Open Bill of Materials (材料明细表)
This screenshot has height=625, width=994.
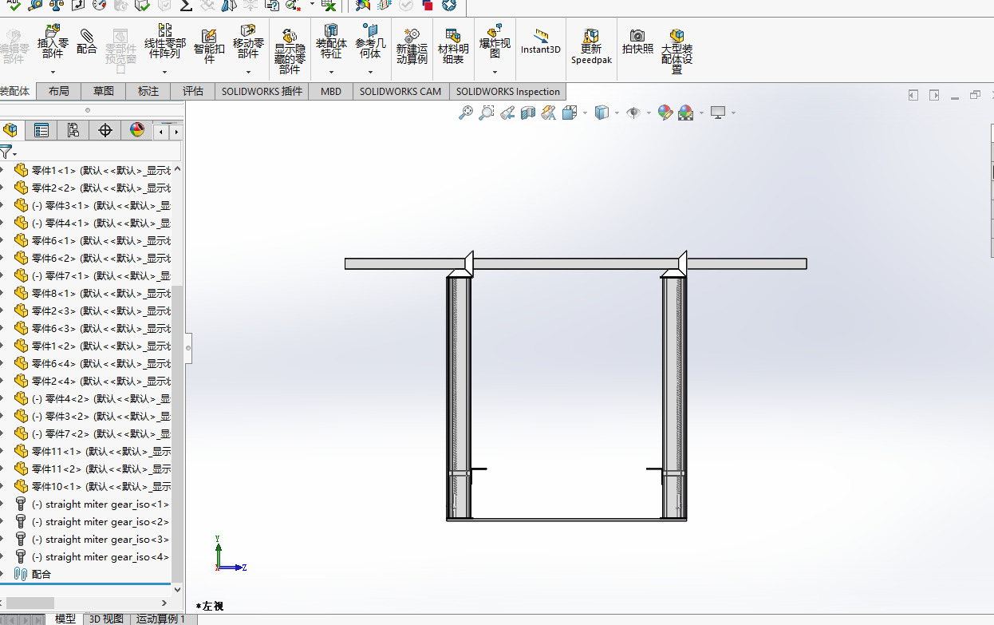click(453, 46)
